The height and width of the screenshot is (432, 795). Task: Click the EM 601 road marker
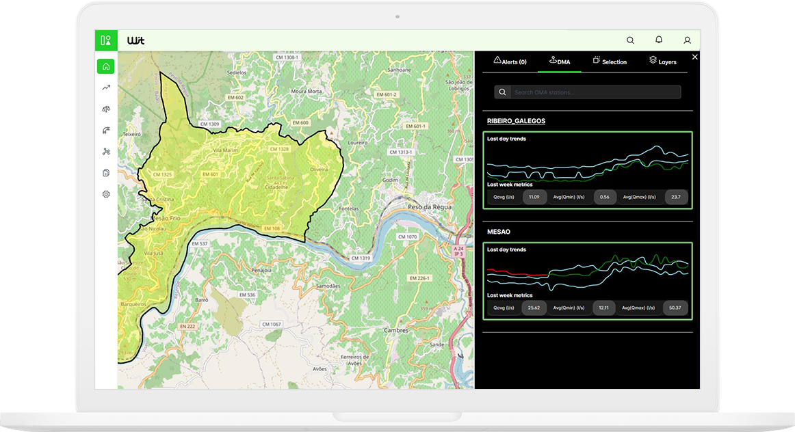click(211, 174)
